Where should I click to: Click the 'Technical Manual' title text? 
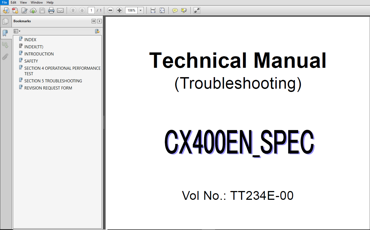[x=238, y=60]
